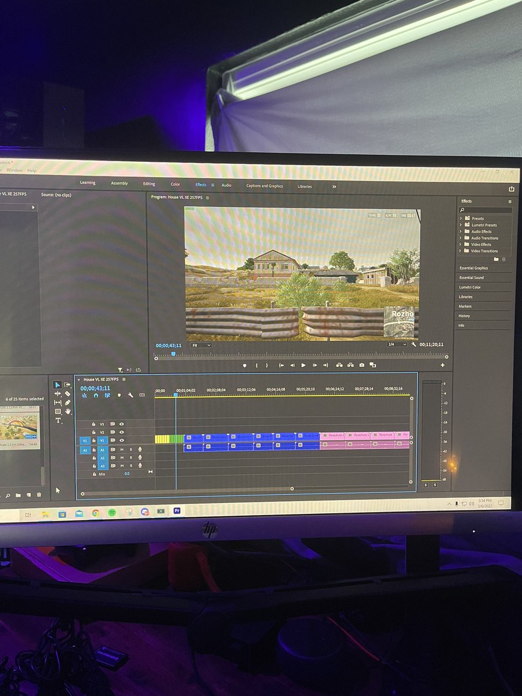This screenshot has width=522, height=696.
Task: Expand the Presets folder
Action: (x=461, y=219)
